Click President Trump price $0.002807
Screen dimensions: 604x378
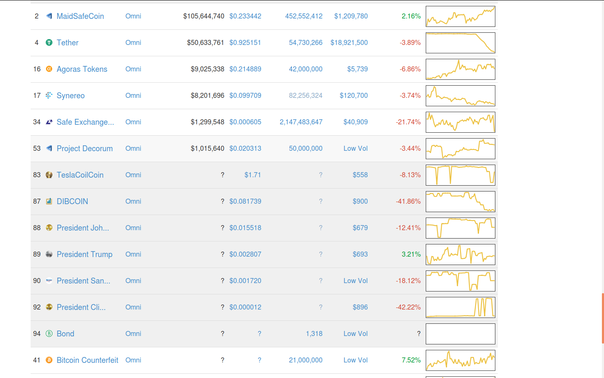point(245,254)
